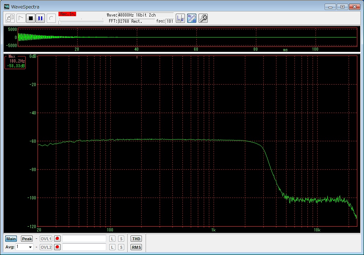Click the OVL2 overlay name field

84,247
